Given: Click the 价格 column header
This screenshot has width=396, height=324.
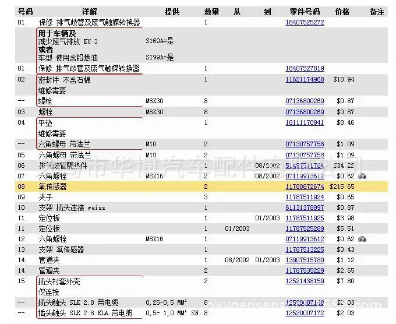Looking at the screenshot, I should click(x=342, y=12).
